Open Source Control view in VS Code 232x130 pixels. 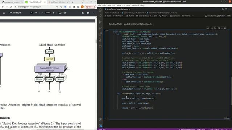click(100, 22)
